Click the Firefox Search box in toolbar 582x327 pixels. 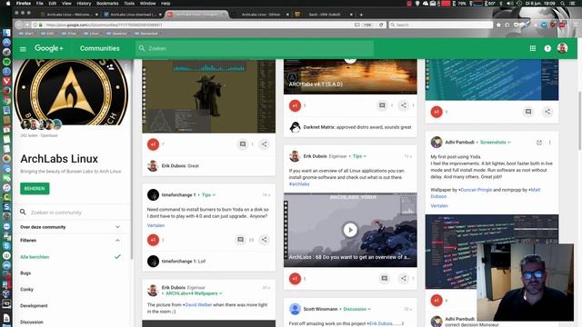tap(441, 25)
